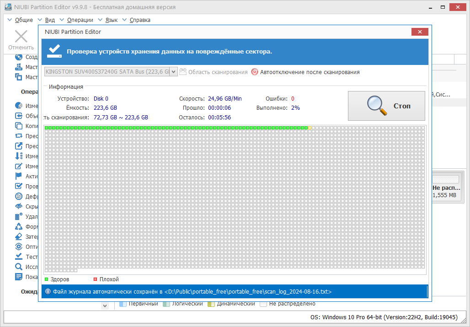Viewport: 470px width, 327px height.
Task: Click the explore magnifier icon in sidebar
Action: click(19, 267)
